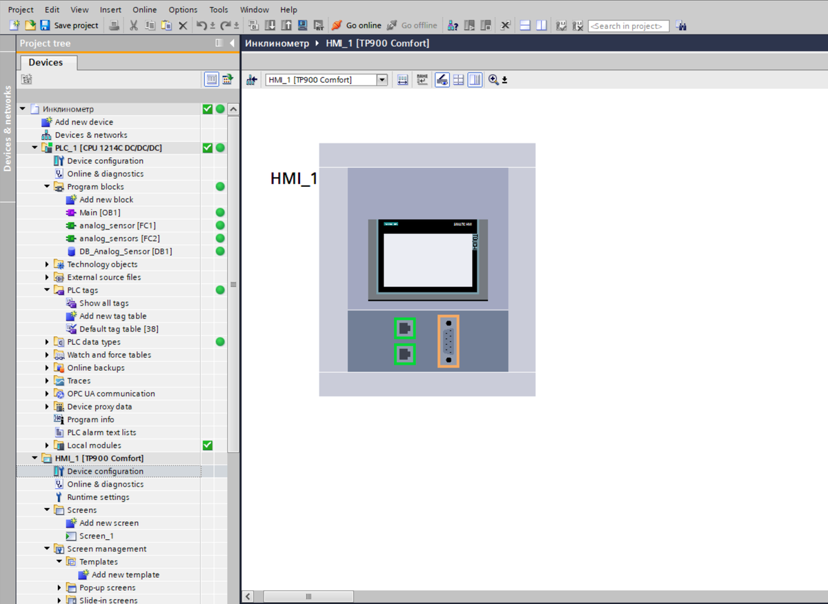The height and width of the screenshot is (604, 828).
Task: Toggle show address labels icon
Action: tap(403, 80)
